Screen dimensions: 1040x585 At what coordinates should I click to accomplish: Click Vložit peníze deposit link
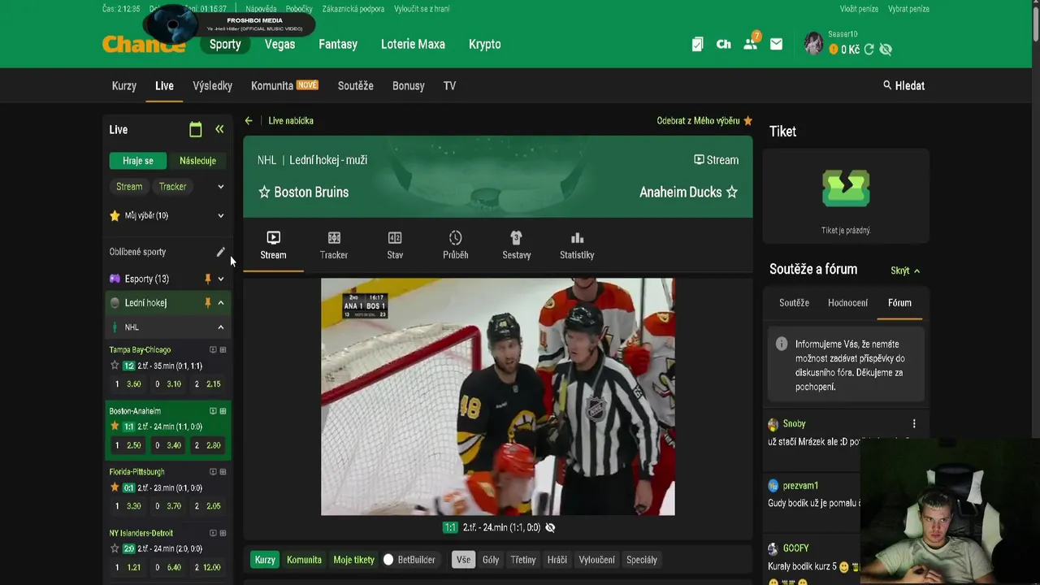(859, 9)
